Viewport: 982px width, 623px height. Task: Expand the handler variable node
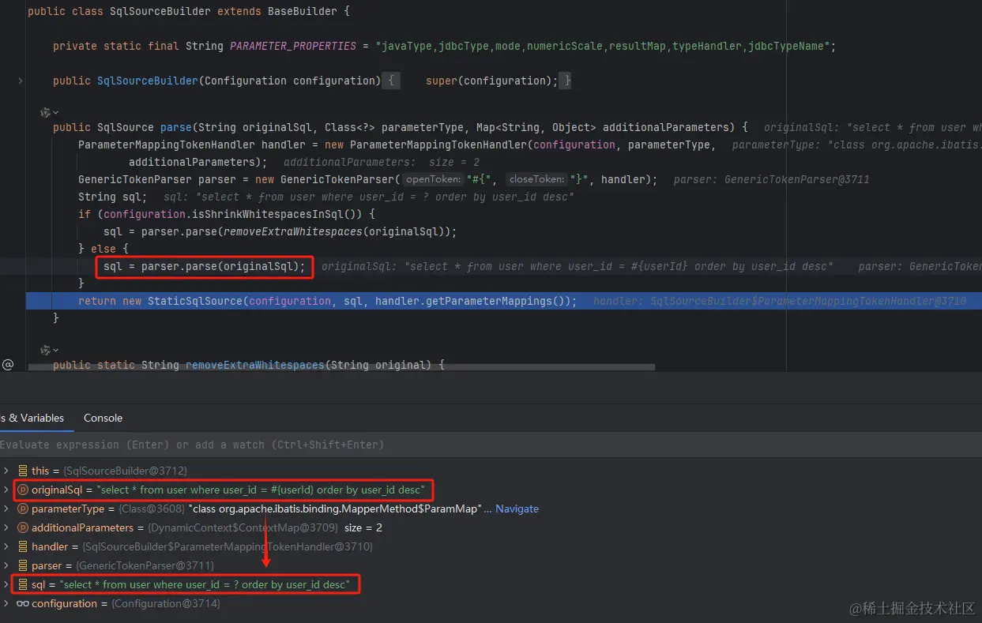(6, 546)
